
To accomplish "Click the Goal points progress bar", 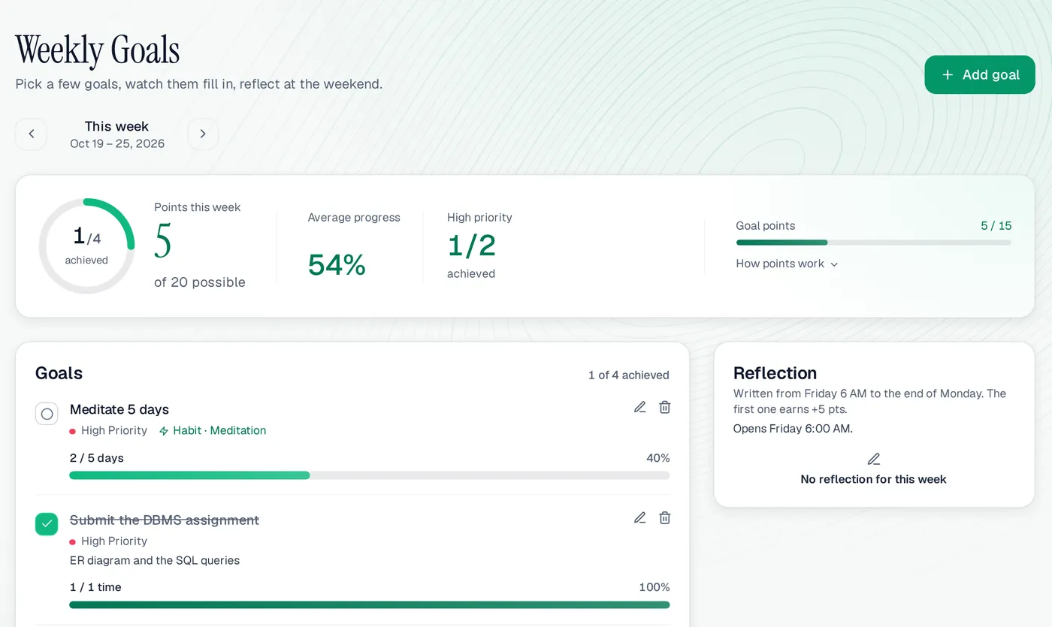I will 874,243.
